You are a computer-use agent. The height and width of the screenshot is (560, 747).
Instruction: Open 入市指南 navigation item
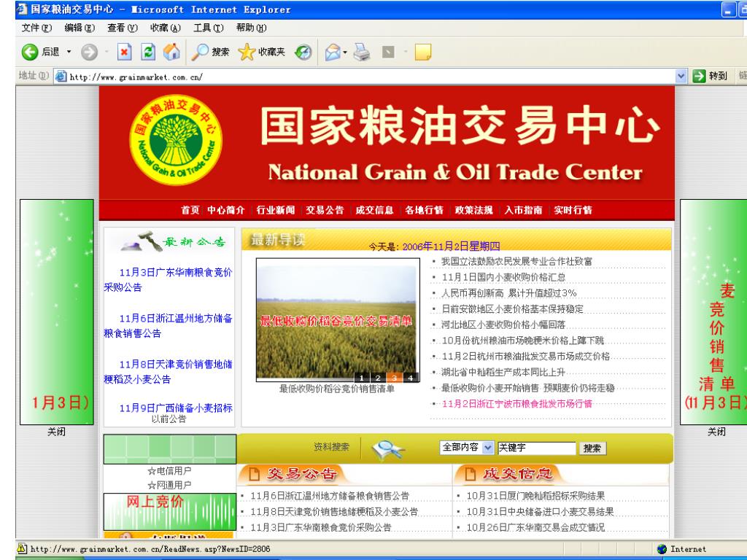[523, 210]
